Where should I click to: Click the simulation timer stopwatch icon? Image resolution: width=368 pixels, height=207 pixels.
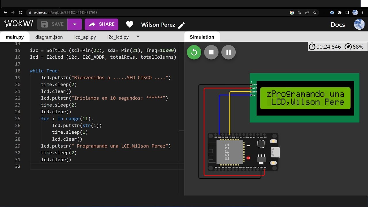[x=312, y=47]
